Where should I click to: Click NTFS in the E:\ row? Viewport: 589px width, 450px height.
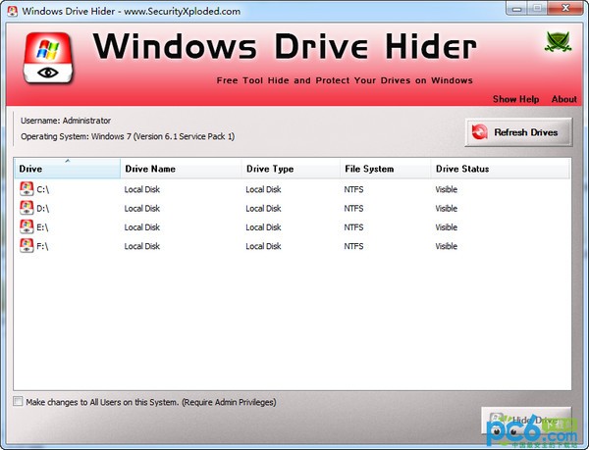click(353, 227)
